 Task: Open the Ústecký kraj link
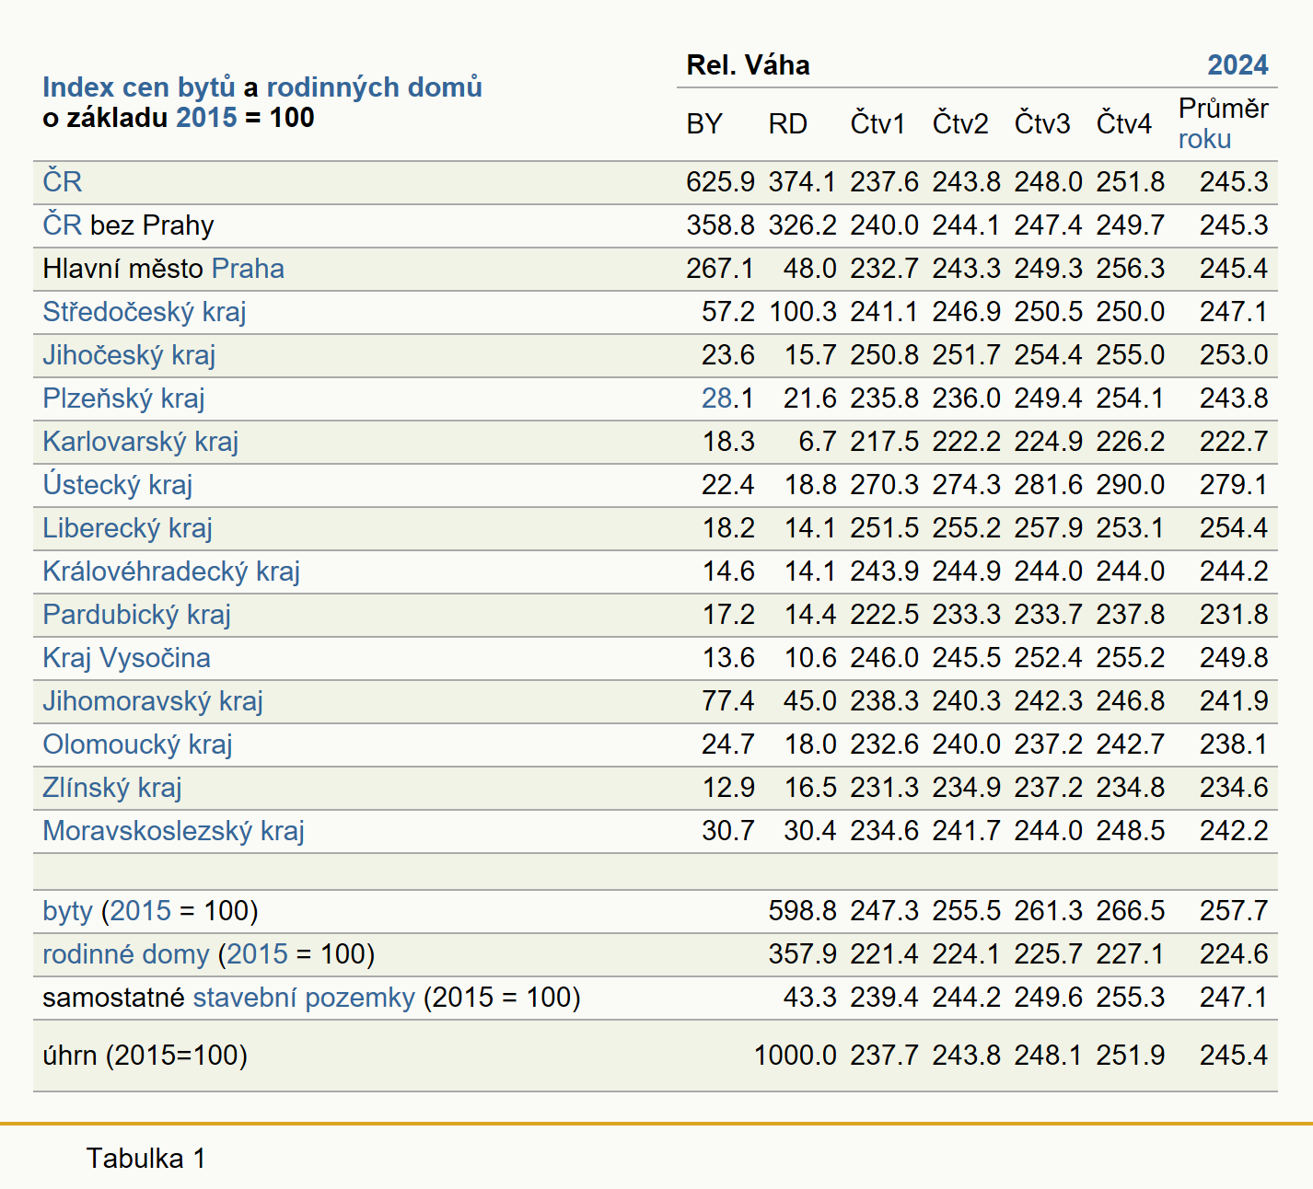pyautogui.click(x=117, y=485)
